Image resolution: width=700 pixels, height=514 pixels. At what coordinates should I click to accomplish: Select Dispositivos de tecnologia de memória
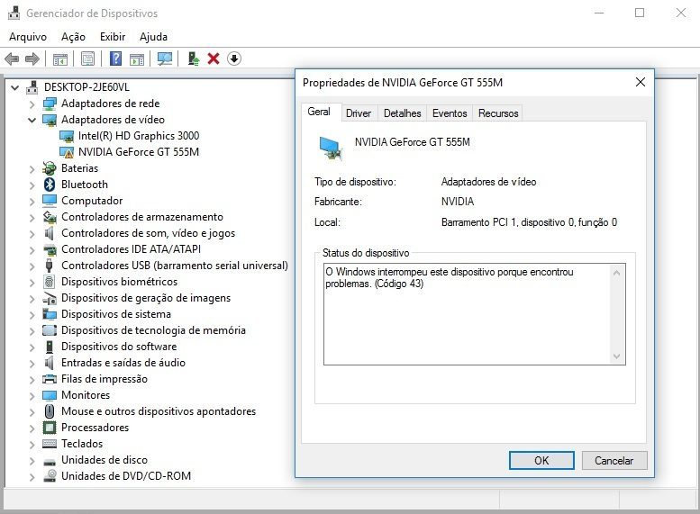click(x=153, y=330)
